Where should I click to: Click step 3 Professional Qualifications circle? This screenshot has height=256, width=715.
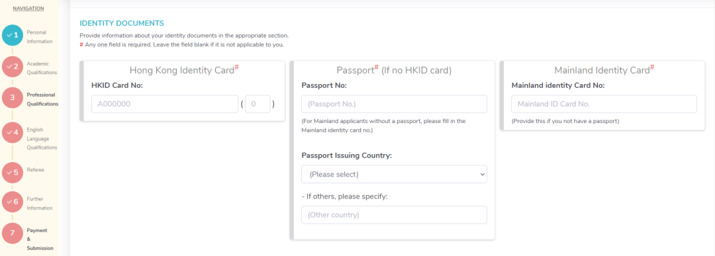tap(13, 97)
